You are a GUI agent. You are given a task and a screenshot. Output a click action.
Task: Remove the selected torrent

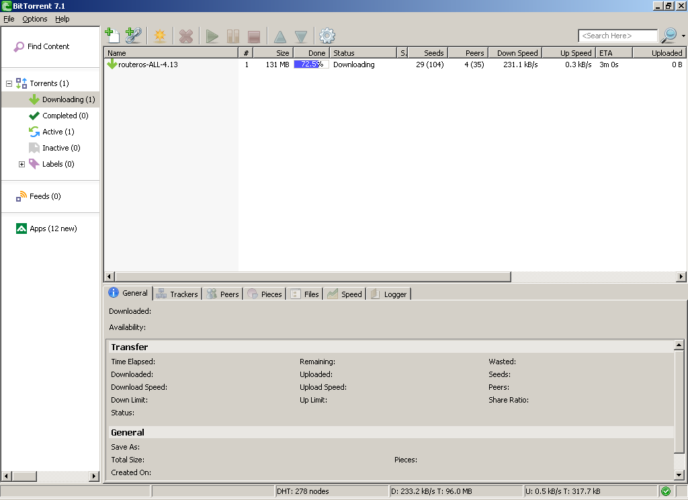pyautogui.click(x=186, y=36)
